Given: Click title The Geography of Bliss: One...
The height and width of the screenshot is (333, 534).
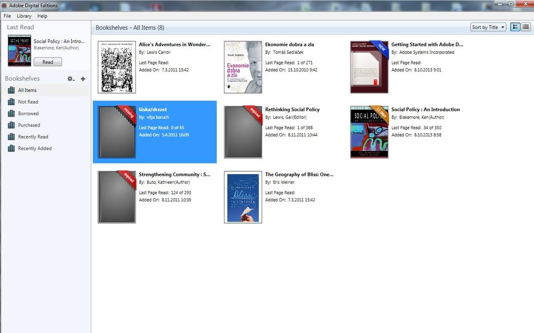Looking at the screenshot, I should 299,174.
